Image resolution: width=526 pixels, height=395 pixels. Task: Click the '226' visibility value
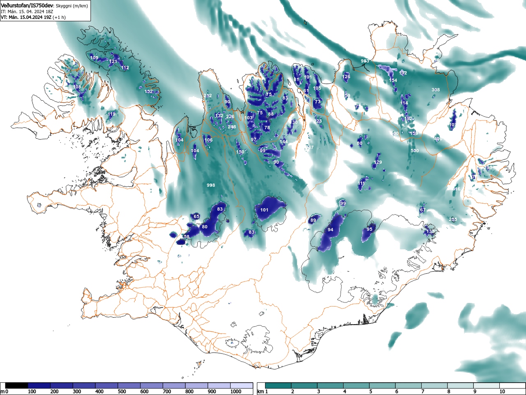click(x=230, y=116)
